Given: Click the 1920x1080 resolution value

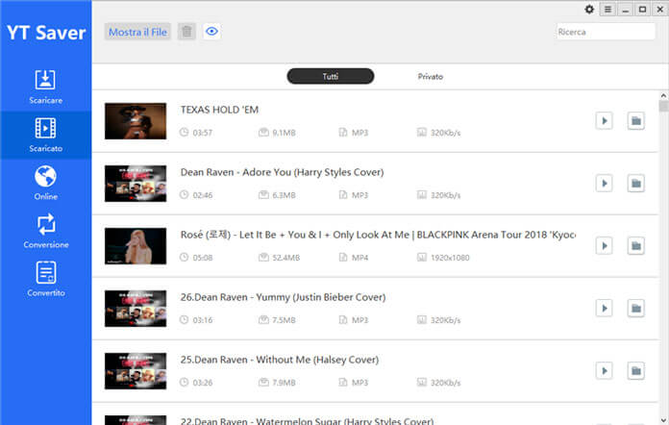Looking at the screenshot, I should coord(450,258).
